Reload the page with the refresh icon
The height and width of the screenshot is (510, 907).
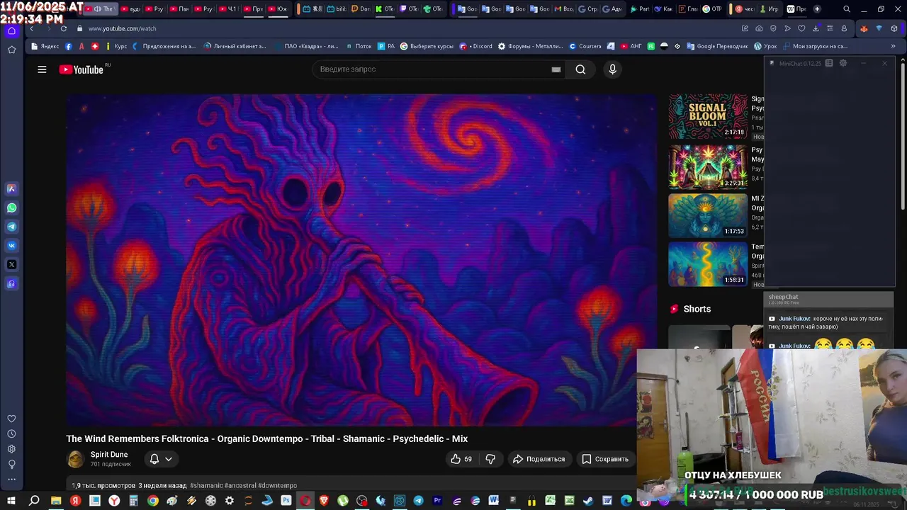[64, 28]
